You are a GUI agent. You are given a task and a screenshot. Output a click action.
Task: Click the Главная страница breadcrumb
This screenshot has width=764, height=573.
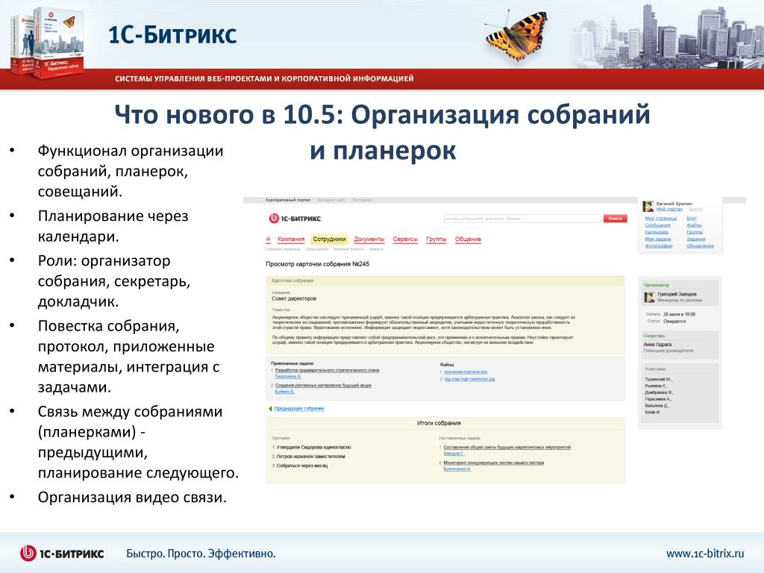[283, 249]
